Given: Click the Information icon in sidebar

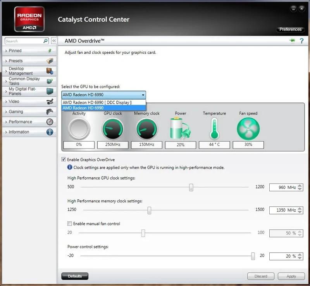Looking at the screenshot, I should click(x=50, y=132).
